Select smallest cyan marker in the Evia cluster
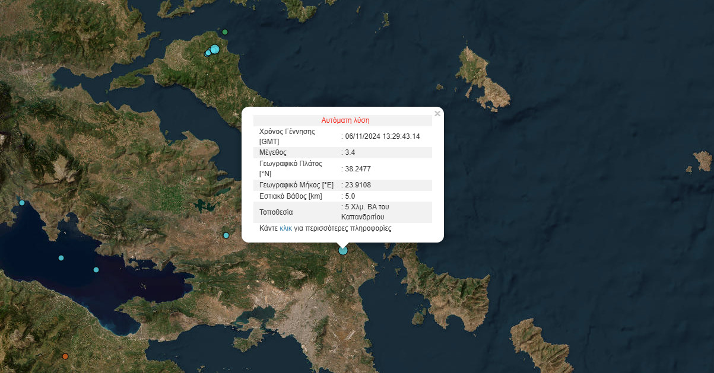714x373 pixels. [x=207, y=53]
